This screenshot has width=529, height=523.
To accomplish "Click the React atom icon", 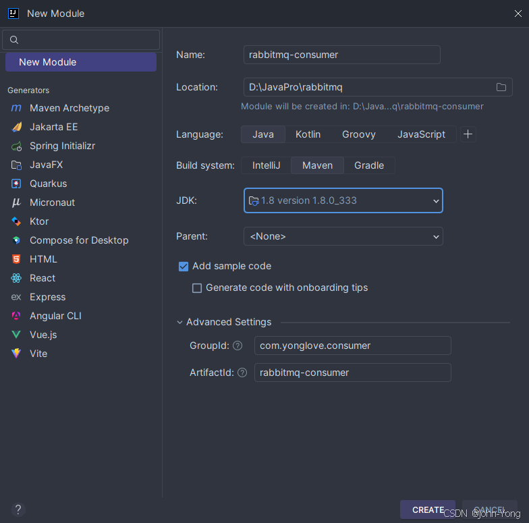I will pos(16,278).
